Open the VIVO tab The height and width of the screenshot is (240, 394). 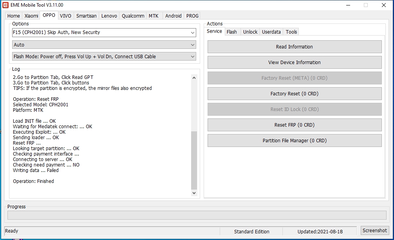point(65,16)
